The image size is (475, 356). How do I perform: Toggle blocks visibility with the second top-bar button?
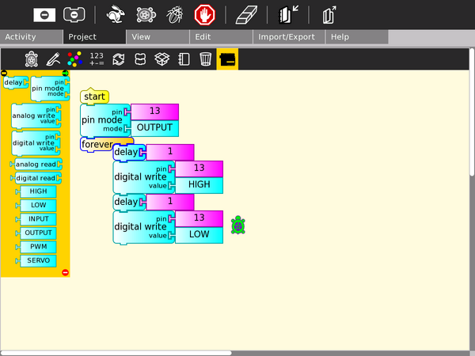tap(74, 14)
